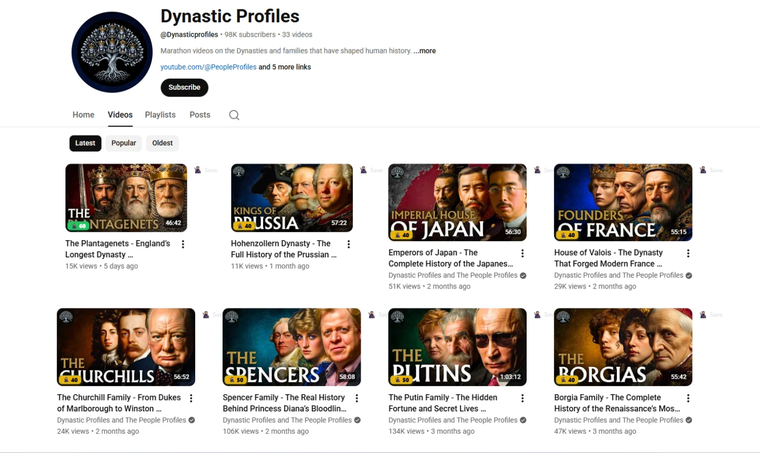Click '134K views • 3 months ago' text

tap(432, 431)
